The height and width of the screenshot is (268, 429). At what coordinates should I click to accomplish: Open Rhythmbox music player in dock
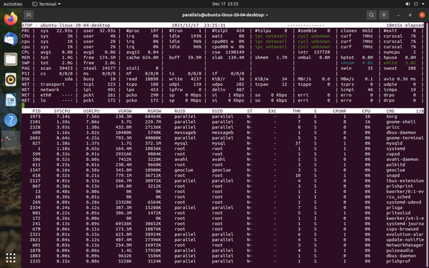point(11,80)
